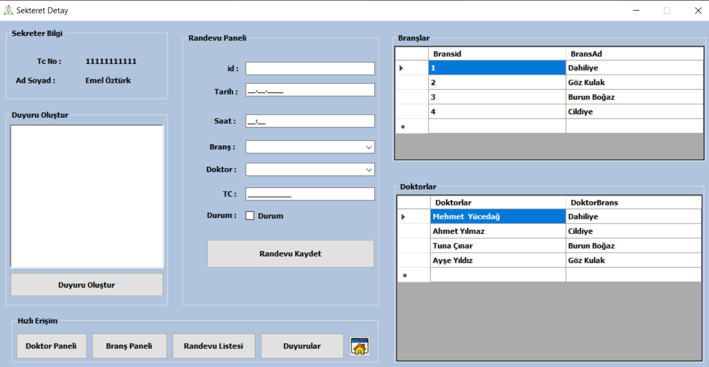Select the Cildiye row in Branşlar

point(497,112)
